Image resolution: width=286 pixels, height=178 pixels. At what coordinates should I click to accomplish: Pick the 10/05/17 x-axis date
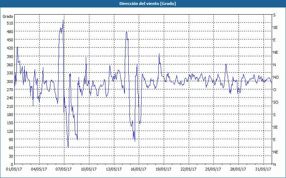[89, 169]
